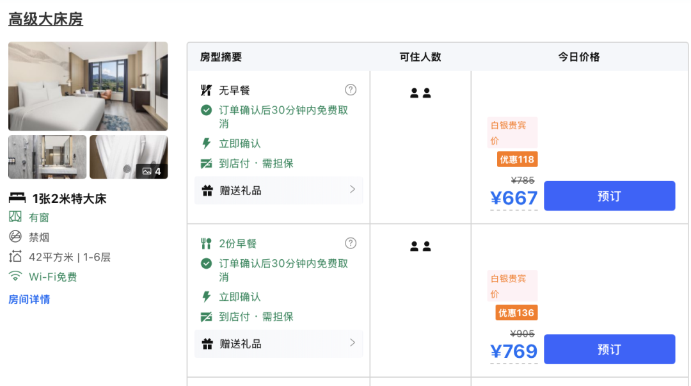Open the 房间详情 link
The height and width of the screenshot is (386, 691).
pyautogui.click(x=29, y=300)
